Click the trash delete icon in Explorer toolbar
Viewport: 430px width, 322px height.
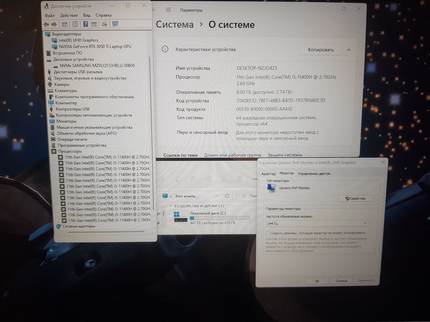pos(239,179)
